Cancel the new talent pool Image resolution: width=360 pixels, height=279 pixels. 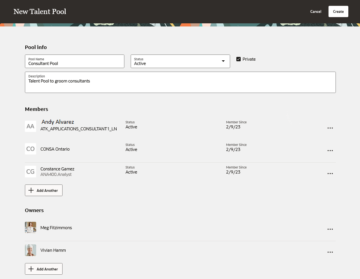[x=316, y=12]
